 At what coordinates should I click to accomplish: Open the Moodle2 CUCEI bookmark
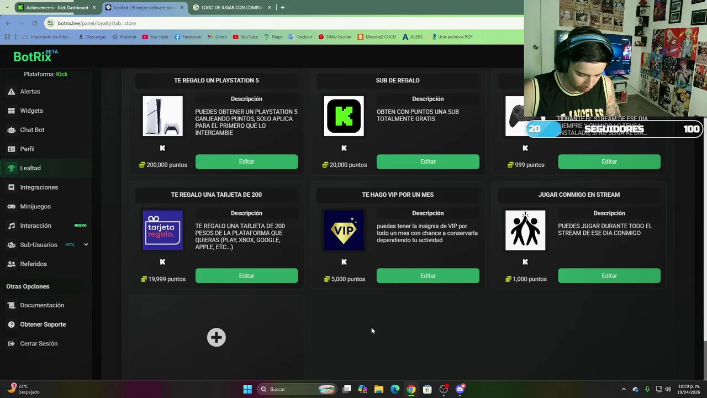click(x=377, y=37)
